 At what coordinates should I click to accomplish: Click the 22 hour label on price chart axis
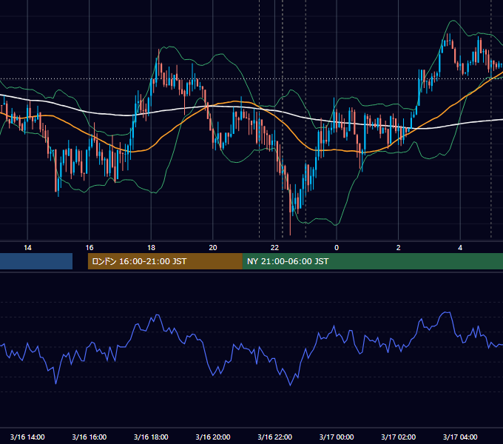tap(274, 248)
